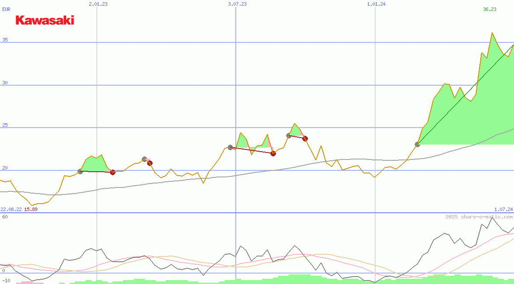
Task: Click the first gray entry marker before 2.01.23
Action: tap(80, 171)
